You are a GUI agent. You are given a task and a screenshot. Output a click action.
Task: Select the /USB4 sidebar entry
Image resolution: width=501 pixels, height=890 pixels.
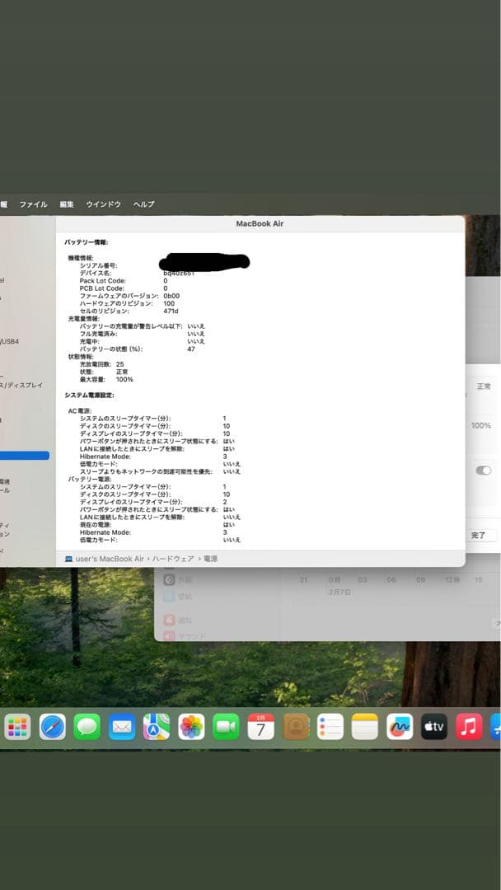click(x=10, y=342)
